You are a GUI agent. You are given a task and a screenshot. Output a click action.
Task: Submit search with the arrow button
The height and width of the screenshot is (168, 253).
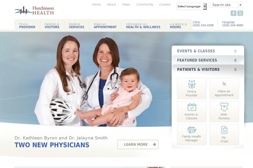[240, 5]
